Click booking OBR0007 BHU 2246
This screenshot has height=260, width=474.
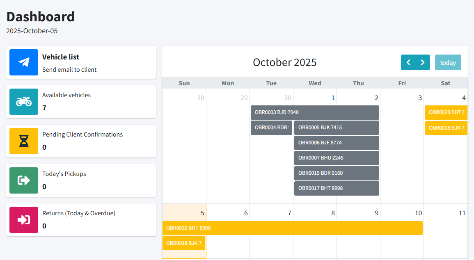pyautogui.click(x=337, y=158)
